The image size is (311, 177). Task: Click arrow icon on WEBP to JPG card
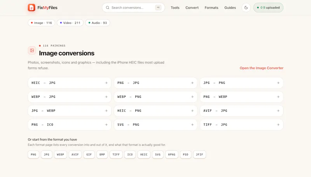[106, 97]
